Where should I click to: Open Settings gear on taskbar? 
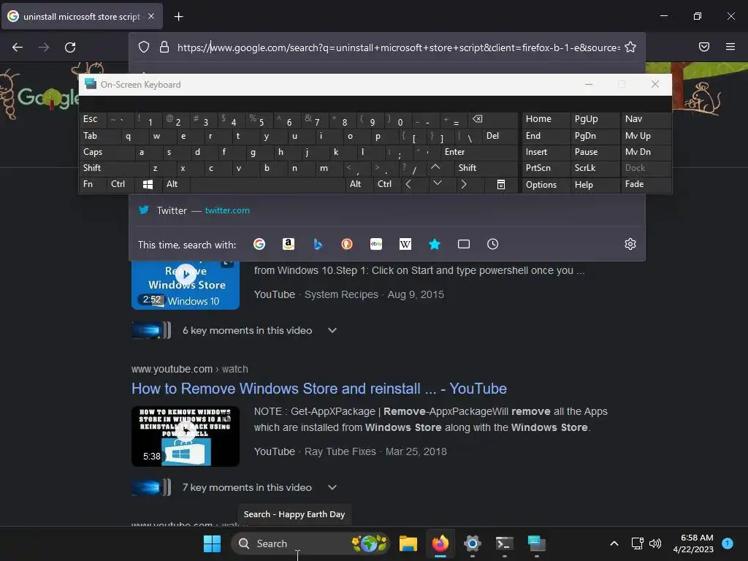472,543
